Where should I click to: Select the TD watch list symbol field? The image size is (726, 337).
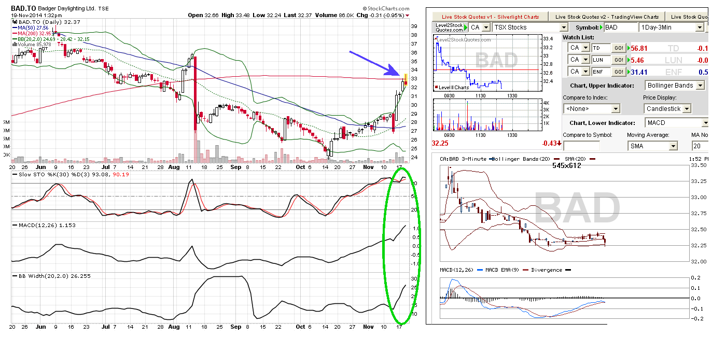tap(601, 48)
